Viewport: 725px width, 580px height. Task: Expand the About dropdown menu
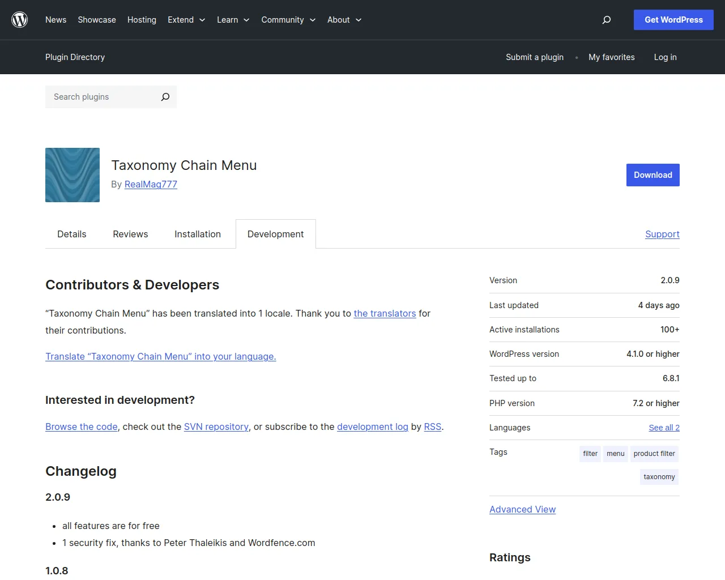pyautogui.click(x=344, y=20)
